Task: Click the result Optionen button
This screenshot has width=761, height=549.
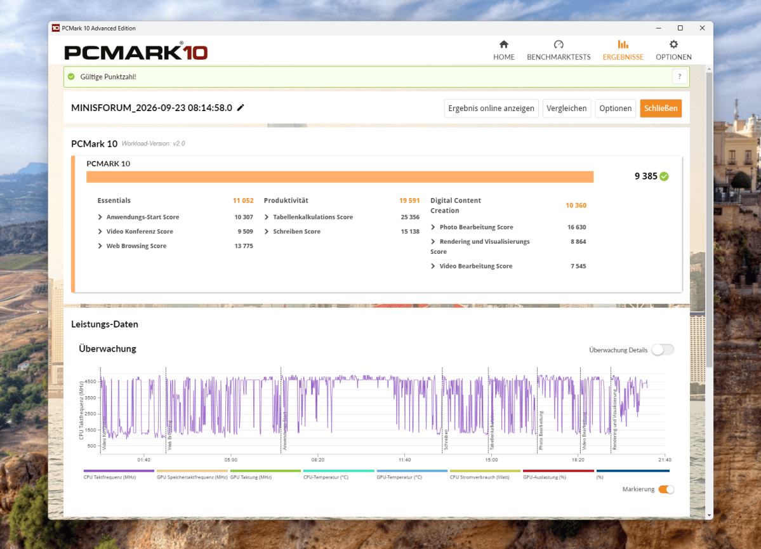Action: coord(616,109)
